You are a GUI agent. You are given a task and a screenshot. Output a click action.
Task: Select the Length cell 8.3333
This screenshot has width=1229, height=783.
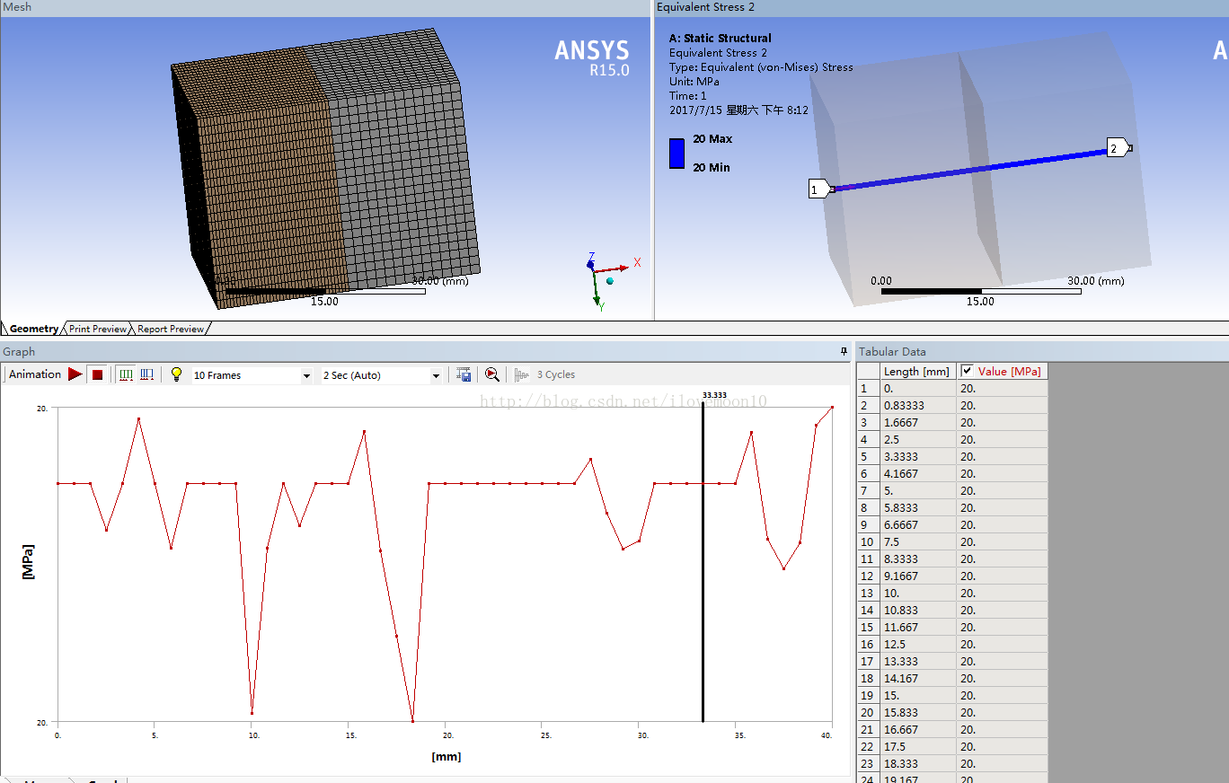(x=918, y=559)
